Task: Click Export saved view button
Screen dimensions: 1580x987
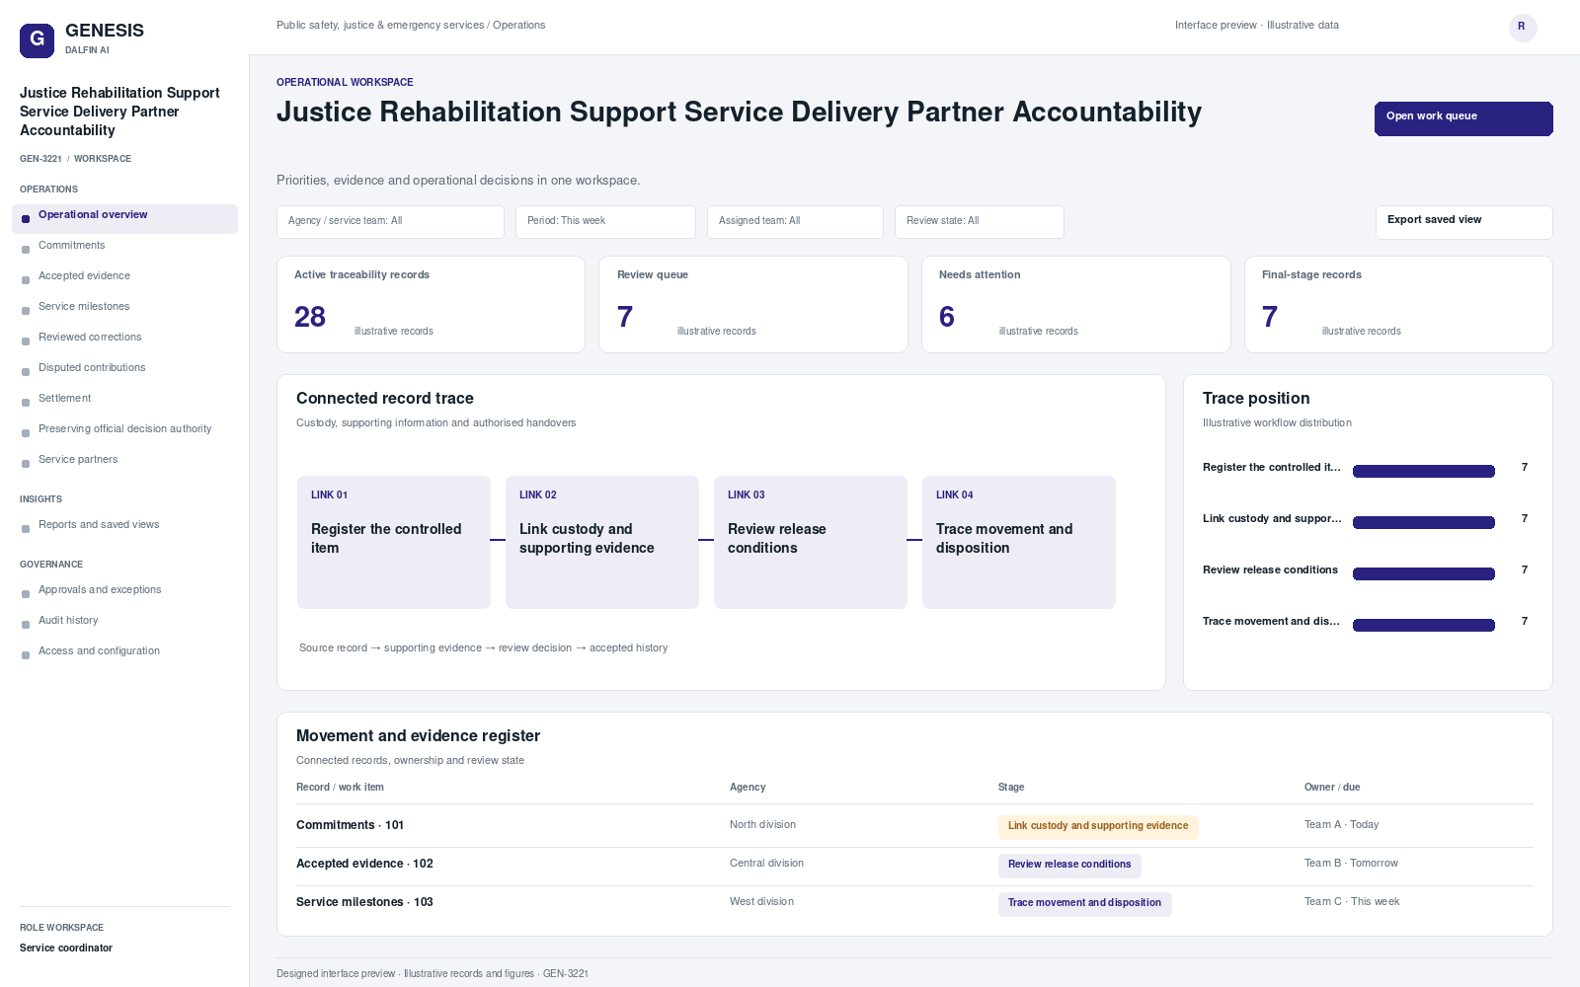Action: click(x=1463, y=222)
